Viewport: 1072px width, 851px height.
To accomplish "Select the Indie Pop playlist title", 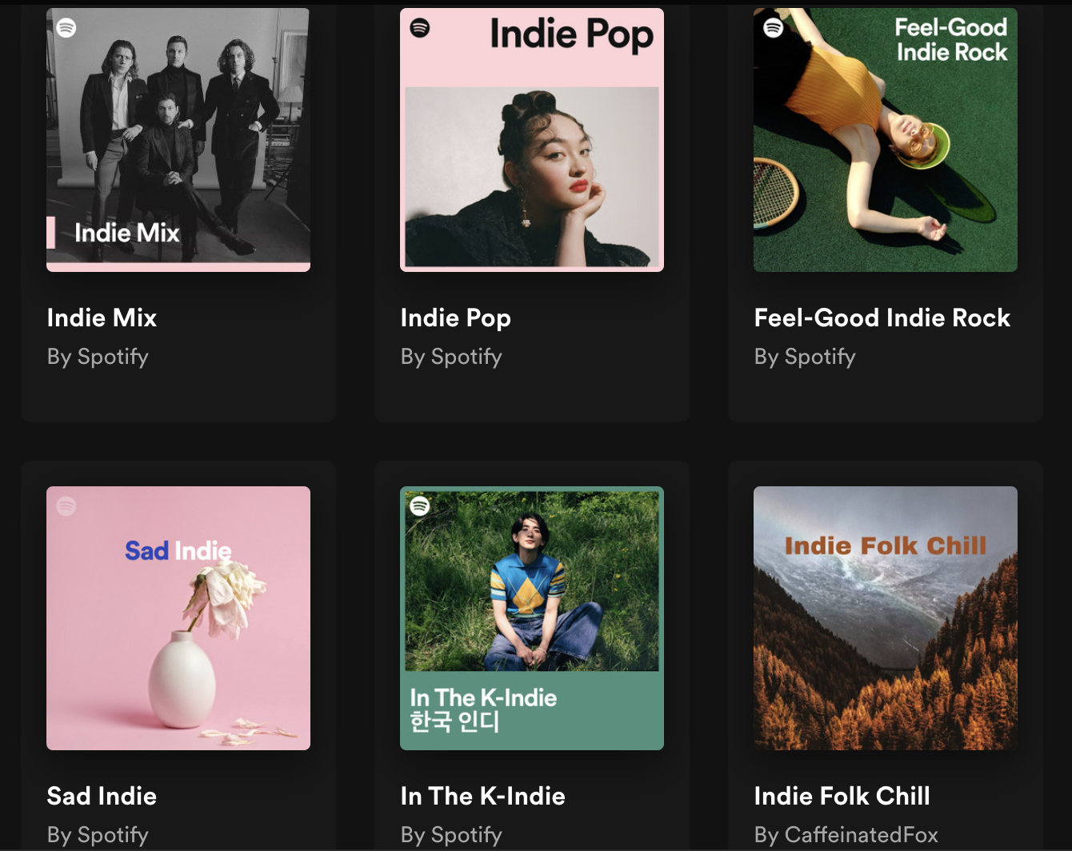I will 455,318.
